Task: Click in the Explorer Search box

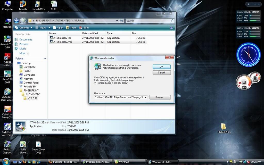Action: pos(148,21)
